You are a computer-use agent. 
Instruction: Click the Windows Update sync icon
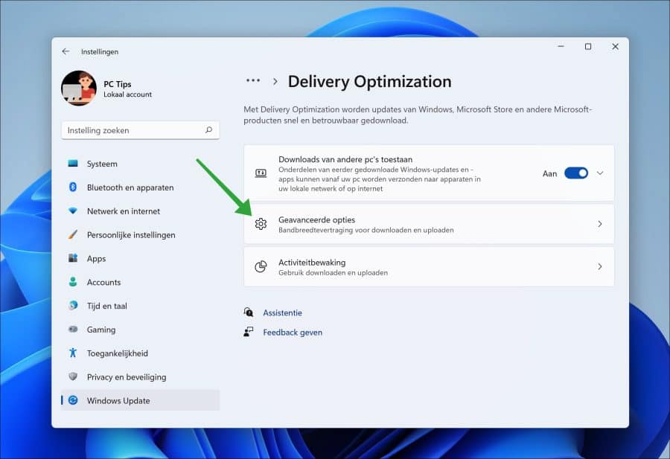coord(73,400)
